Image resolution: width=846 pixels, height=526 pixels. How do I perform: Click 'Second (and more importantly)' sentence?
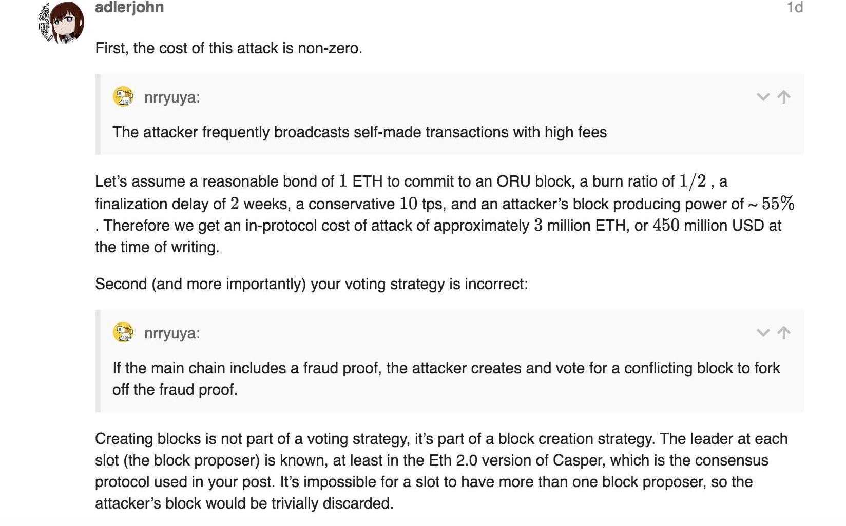[311, 284]
